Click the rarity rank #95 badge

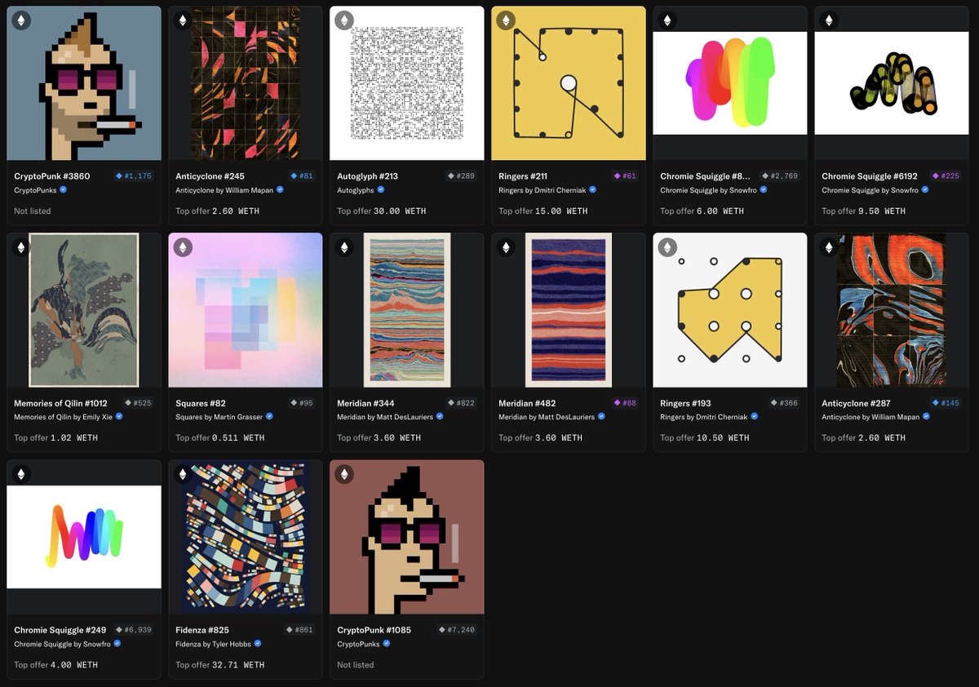pos(303,403)
